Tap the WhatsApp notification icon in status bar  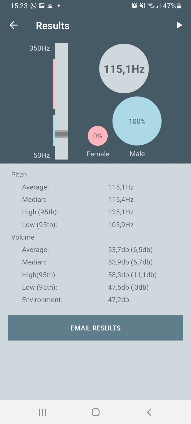[33, 6]
